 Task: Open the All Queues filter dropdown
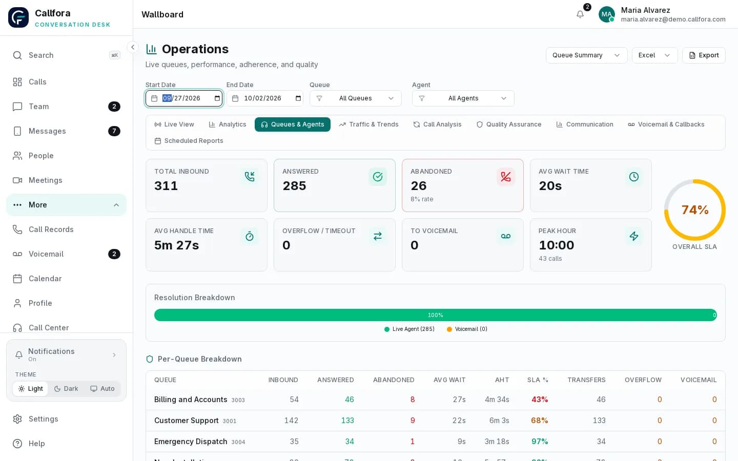[355, 98]
